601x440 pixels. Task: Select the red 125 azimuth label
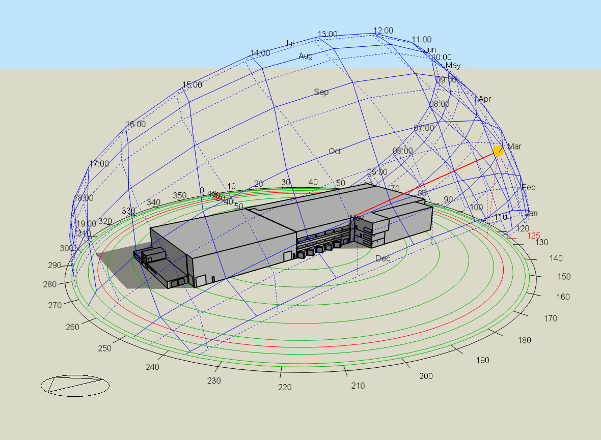pyautogui.click(x=533, y=235)
